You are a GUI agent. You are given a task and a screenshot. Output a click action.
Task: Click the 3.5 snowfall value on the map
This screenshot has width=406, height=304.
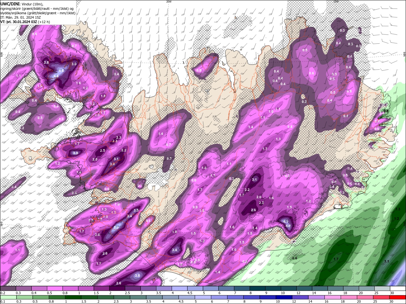pos(136,210)
